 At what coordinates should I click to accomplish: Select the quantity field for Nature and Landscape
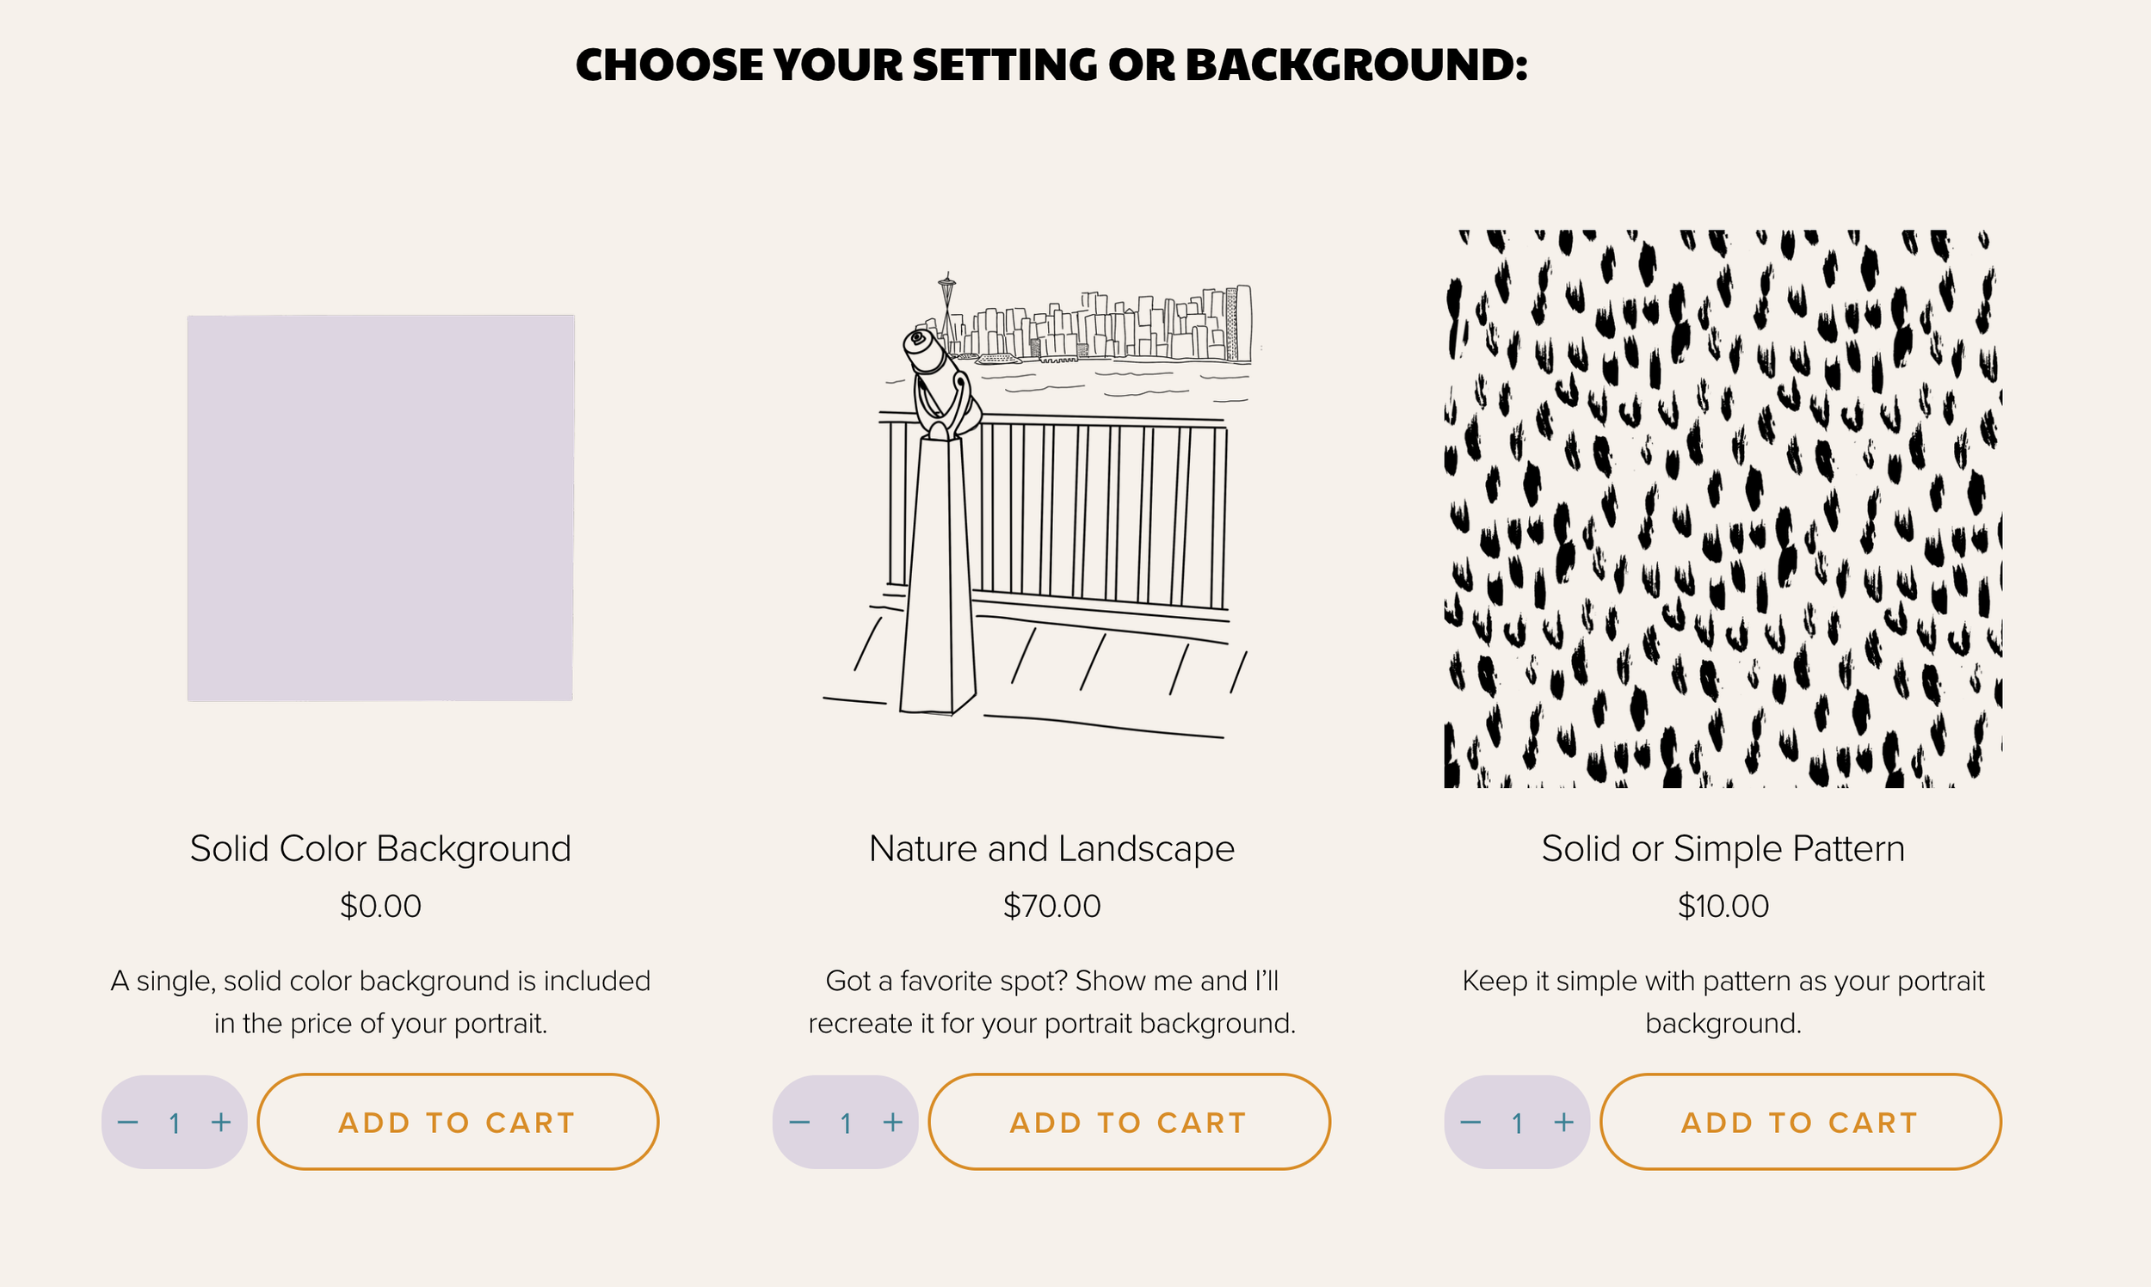point(846,1123)
